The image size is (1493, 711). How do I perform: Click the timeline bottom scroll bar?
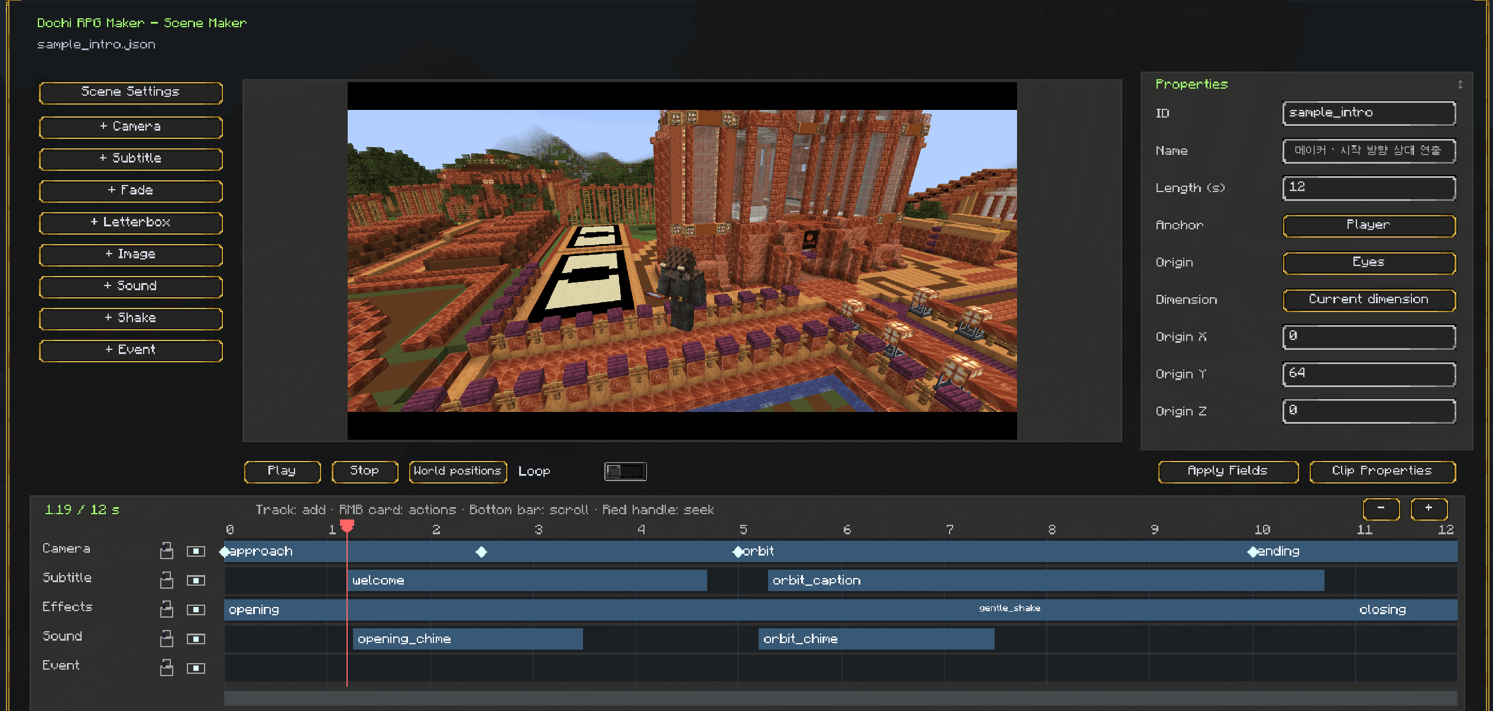(840, 698)
